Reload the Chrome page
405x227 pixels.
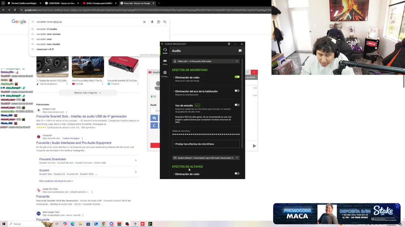(x=15, y=10)
